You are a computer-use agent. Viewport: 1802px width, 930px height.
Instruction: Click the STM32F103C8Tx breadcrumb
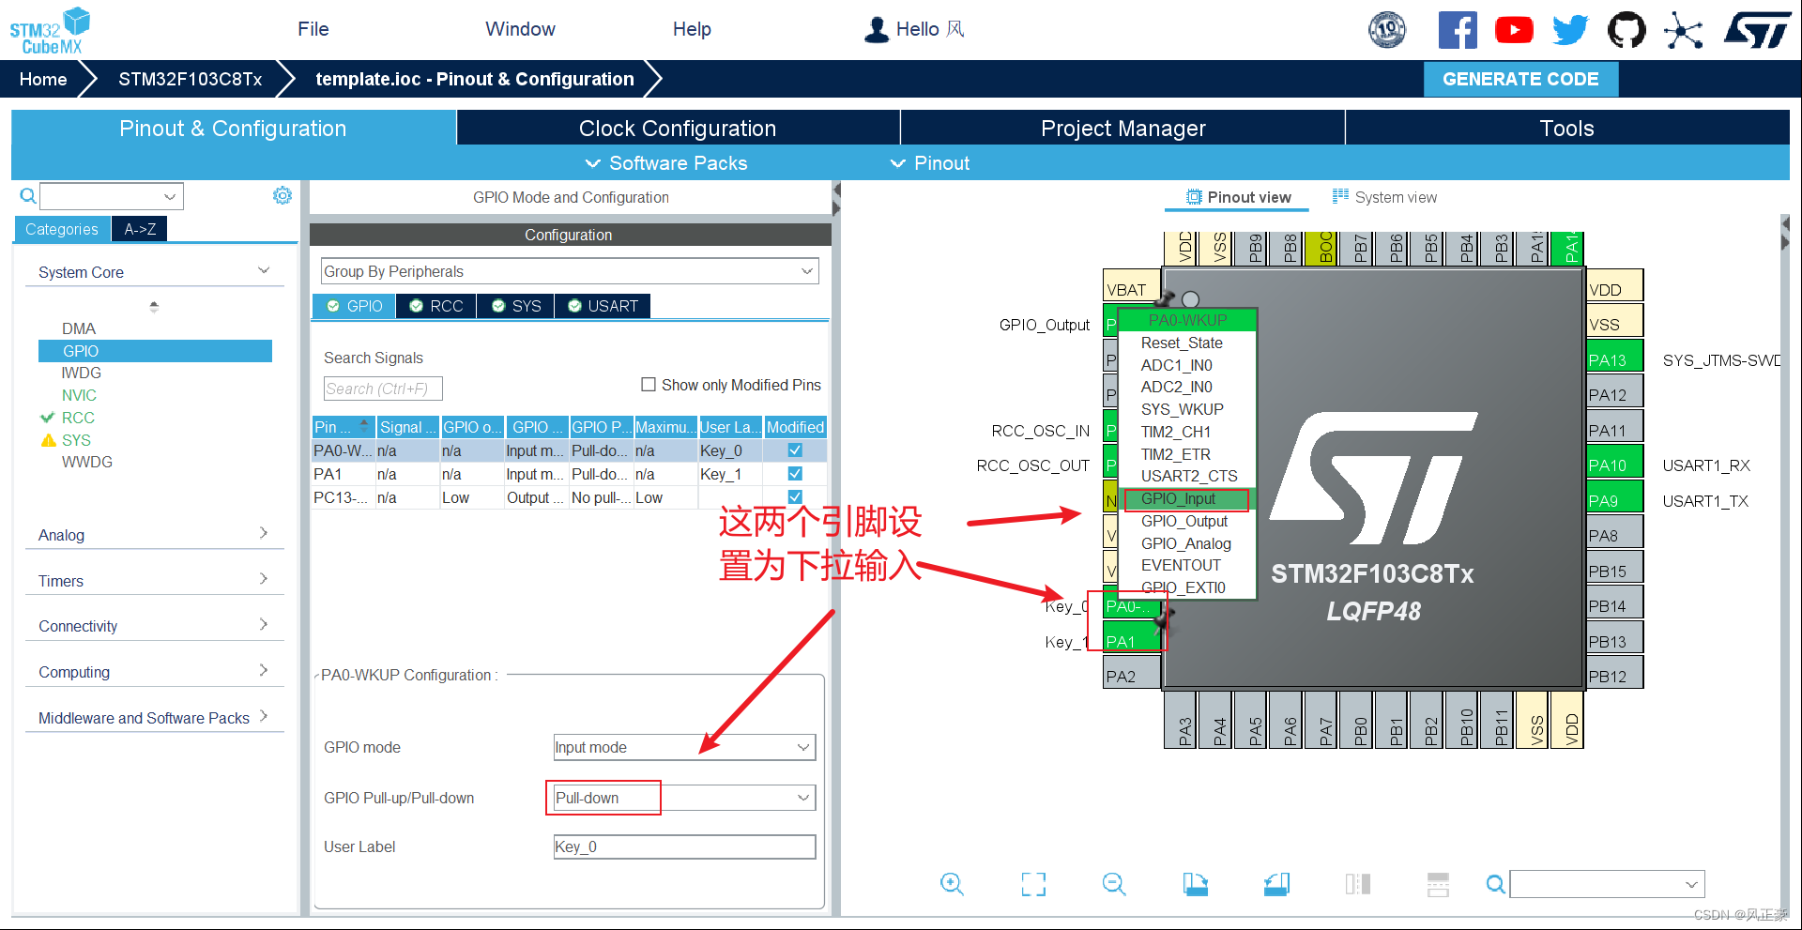point(191,79)
